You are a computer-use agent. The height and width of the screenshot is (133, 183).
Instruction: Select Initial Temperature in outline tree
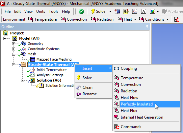click(51, 70)
